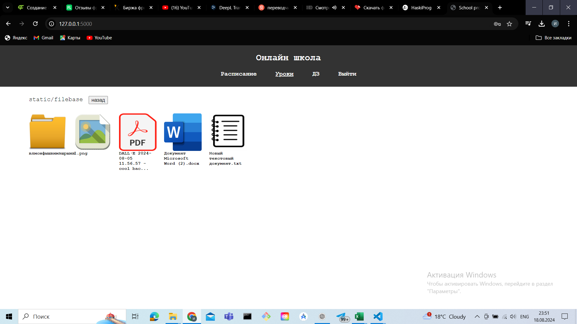Image resolution: width=577 pixels, height=324 pixels.
Task: Show hidden system tray icons
Action: pos(477,316)
